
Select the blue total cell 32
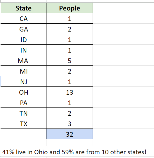tap(70, 134)
